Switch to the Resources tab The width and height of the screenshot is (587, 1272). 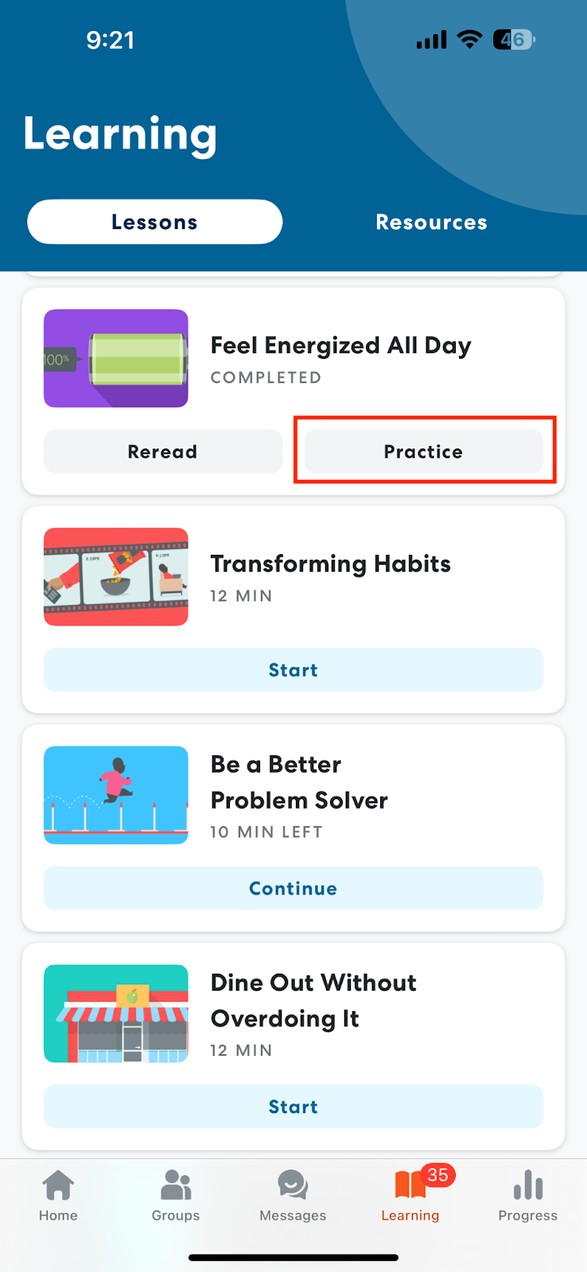coord(431,222)
